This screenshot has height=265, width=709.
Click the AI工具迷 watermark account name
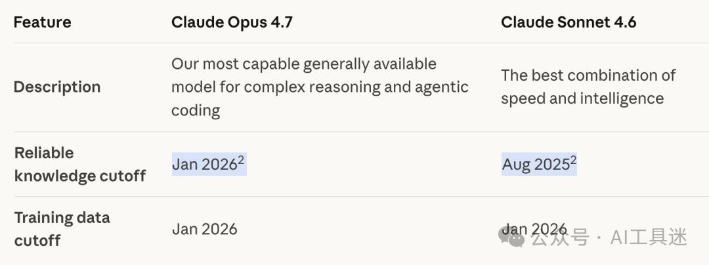[x=649, y=237]
